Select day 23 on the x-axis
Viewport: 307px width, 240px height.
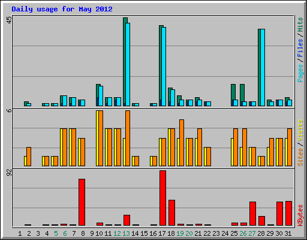click(x=216, y=233)
